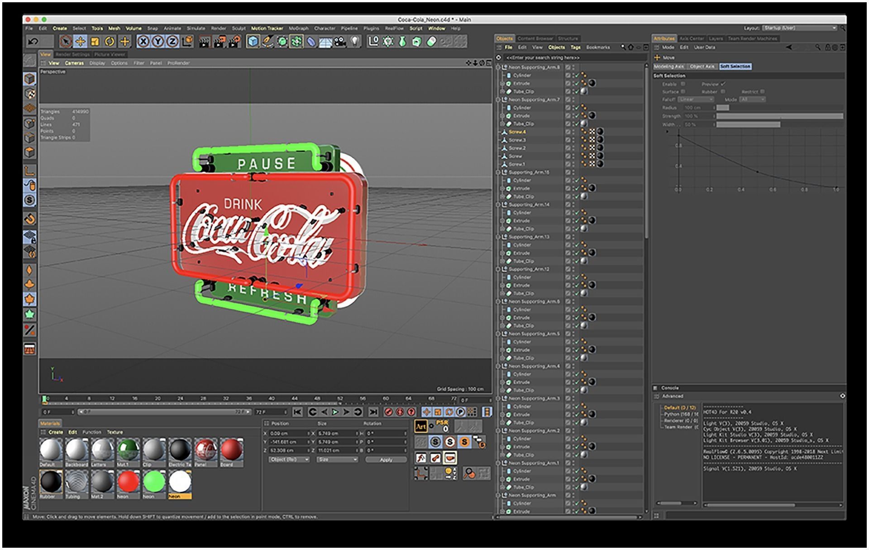Open Create menu in Materials panel
Screen dimensions: 869x550
(56, 432)
